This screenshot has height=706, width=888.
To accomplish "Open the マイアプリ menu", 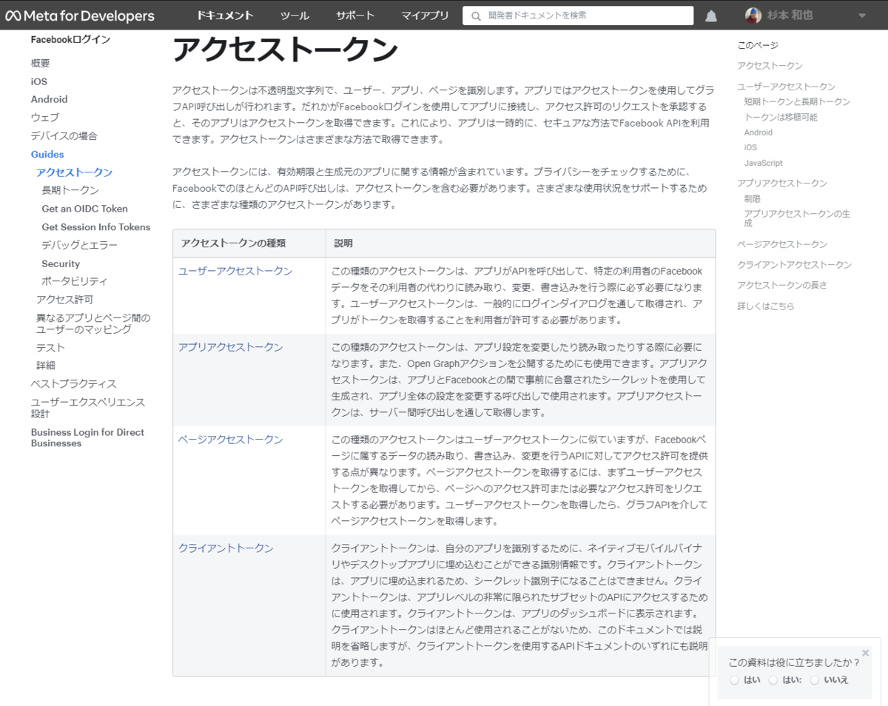I will pos(424,15).
